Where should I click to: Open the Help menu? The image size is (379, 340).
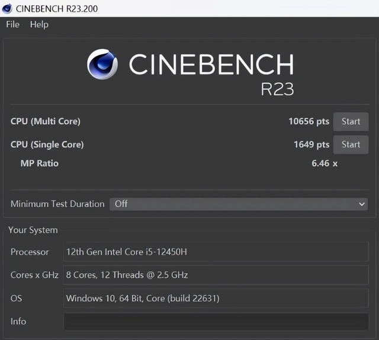[39, 25]
